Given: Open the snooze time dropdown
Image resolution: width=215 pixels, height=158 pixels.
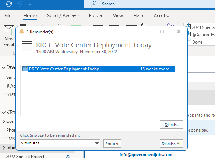Looking at the screenshot, I should click(x=97, y=143).
